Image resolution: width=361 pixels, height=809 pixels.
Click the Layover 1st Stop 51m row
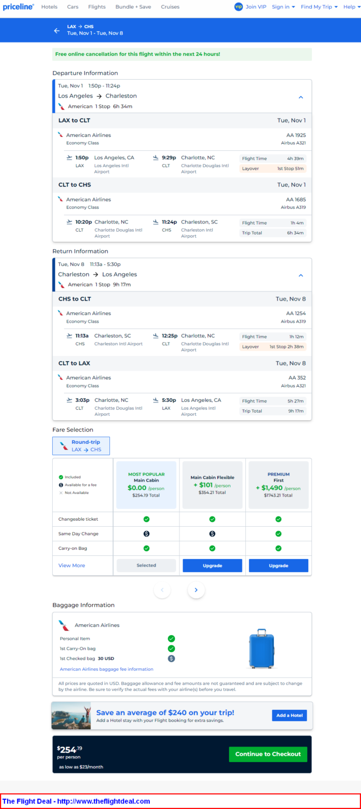(x=273, y=169)
